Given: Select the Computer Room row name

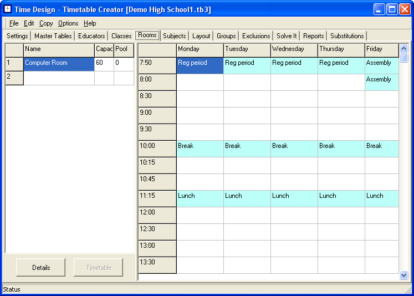Looking at the screenshot, I should tap(59, 64).
